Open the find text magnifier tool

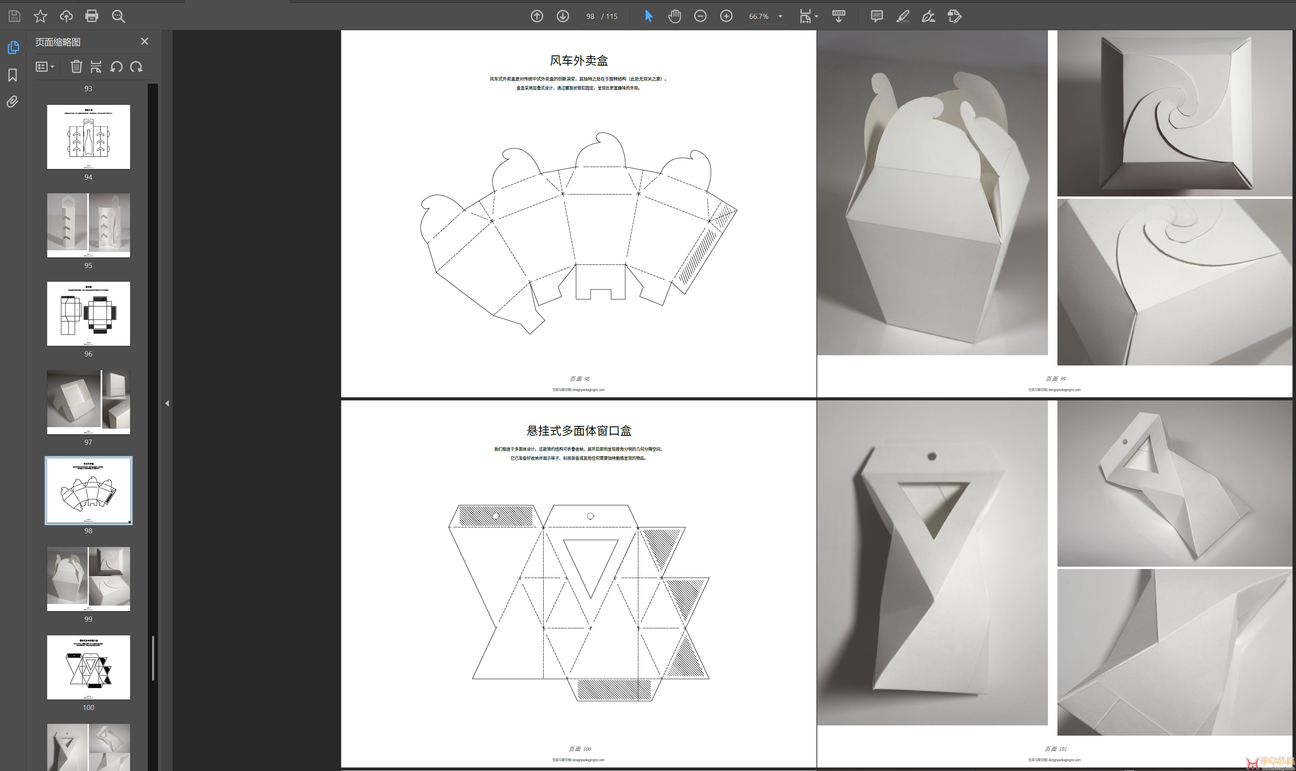tap(118, 16)
